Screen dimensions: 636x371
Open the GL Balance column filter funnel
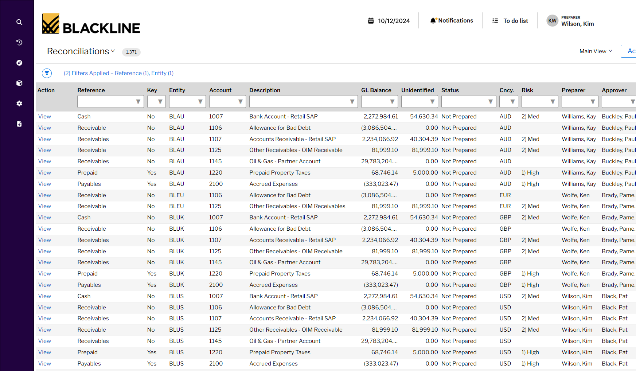tap(392, 102)
